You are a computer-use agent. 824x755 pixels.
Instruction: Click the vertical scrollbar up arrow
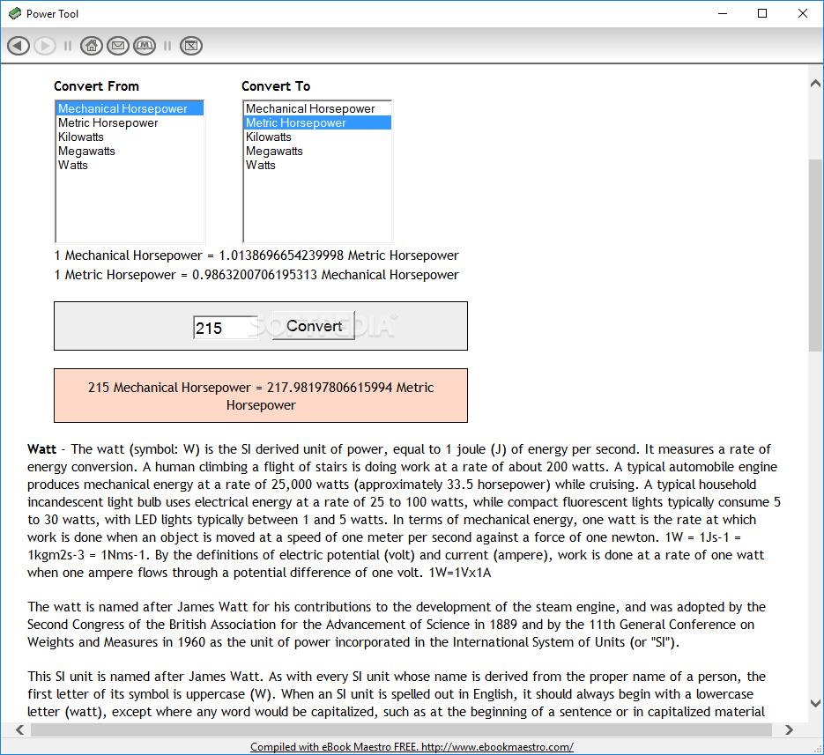815,84
